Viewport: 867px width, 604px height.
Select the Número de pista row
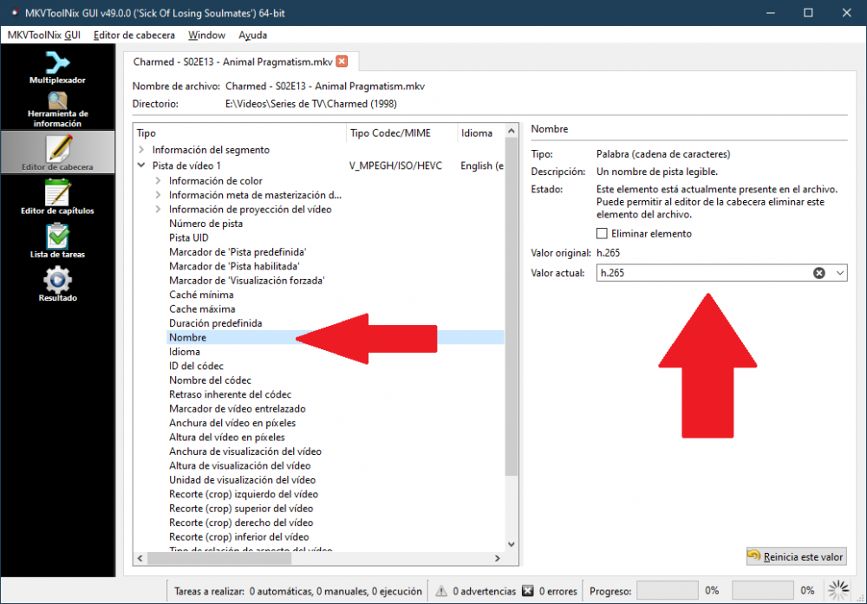coord(205,224)
